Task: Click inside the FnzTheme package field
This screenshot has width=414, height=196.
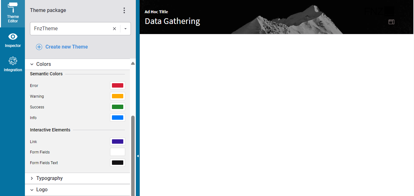Action: (80, 29)
